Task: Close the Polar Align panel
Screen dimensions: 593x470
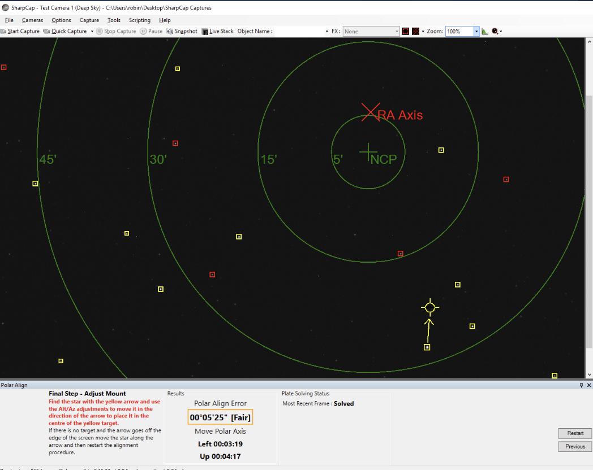Action: [x=589, y=385]
